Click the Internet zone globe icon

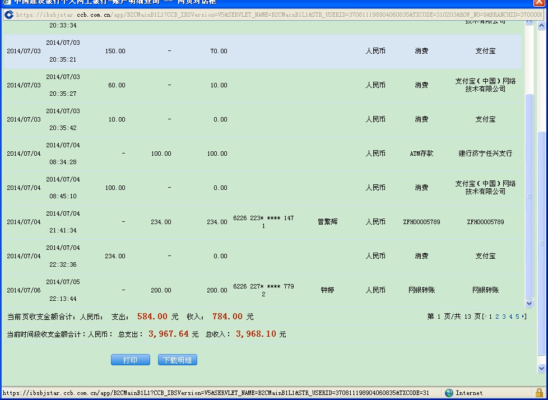pyautogui.click(x=449, y=393)
